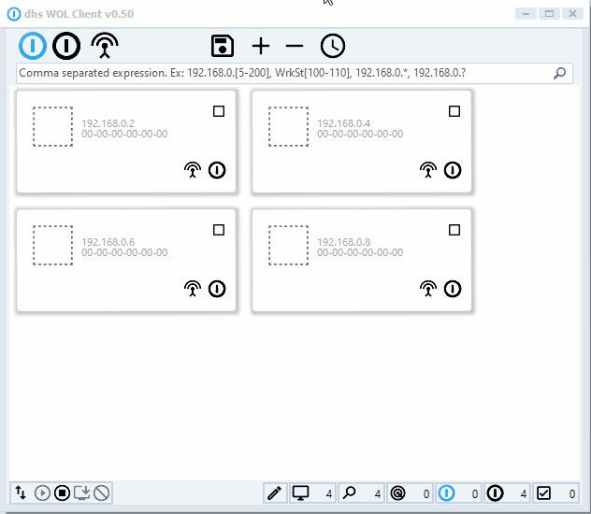Click the large antenna ping icon in the toolbar
The image size is (591, 514).
[x=105, y=46]
